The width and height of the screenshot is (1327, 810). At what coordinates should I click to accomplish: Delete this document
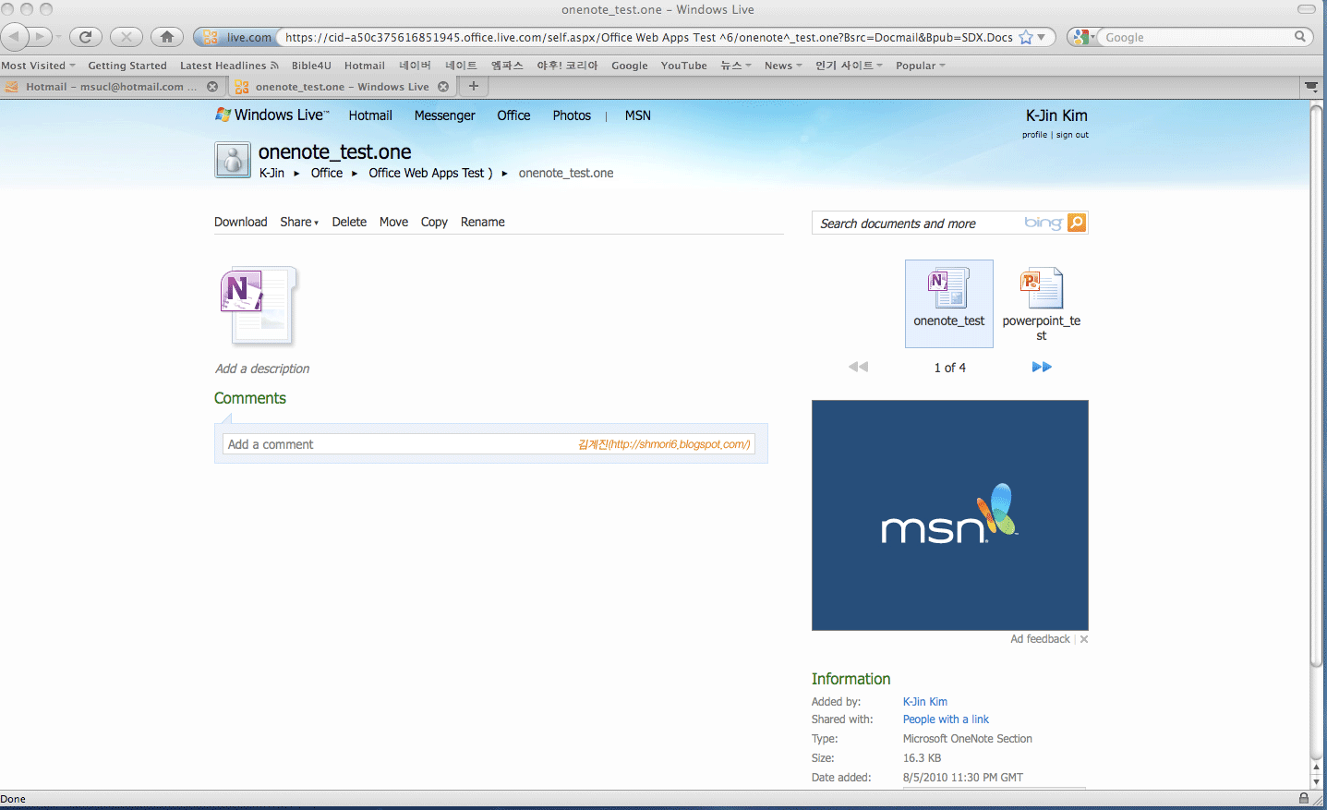[349, 222]
